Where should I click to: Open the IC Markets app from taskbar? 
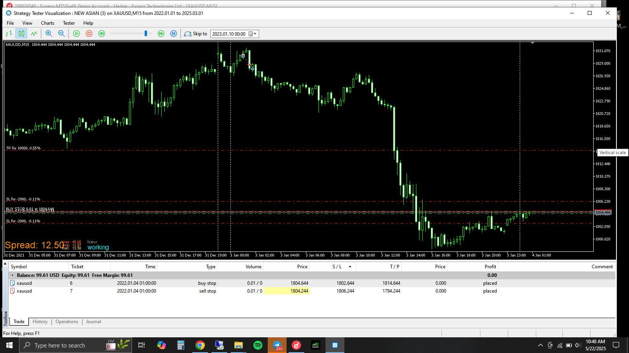click(316, 345)
